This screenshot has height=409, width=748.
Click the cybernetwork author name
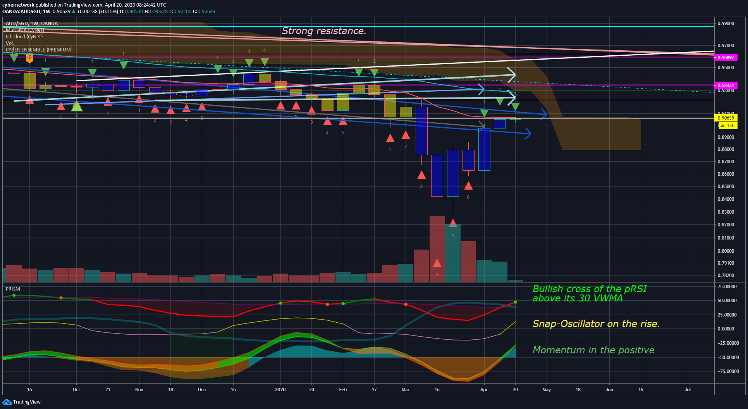tap(18, 5)
